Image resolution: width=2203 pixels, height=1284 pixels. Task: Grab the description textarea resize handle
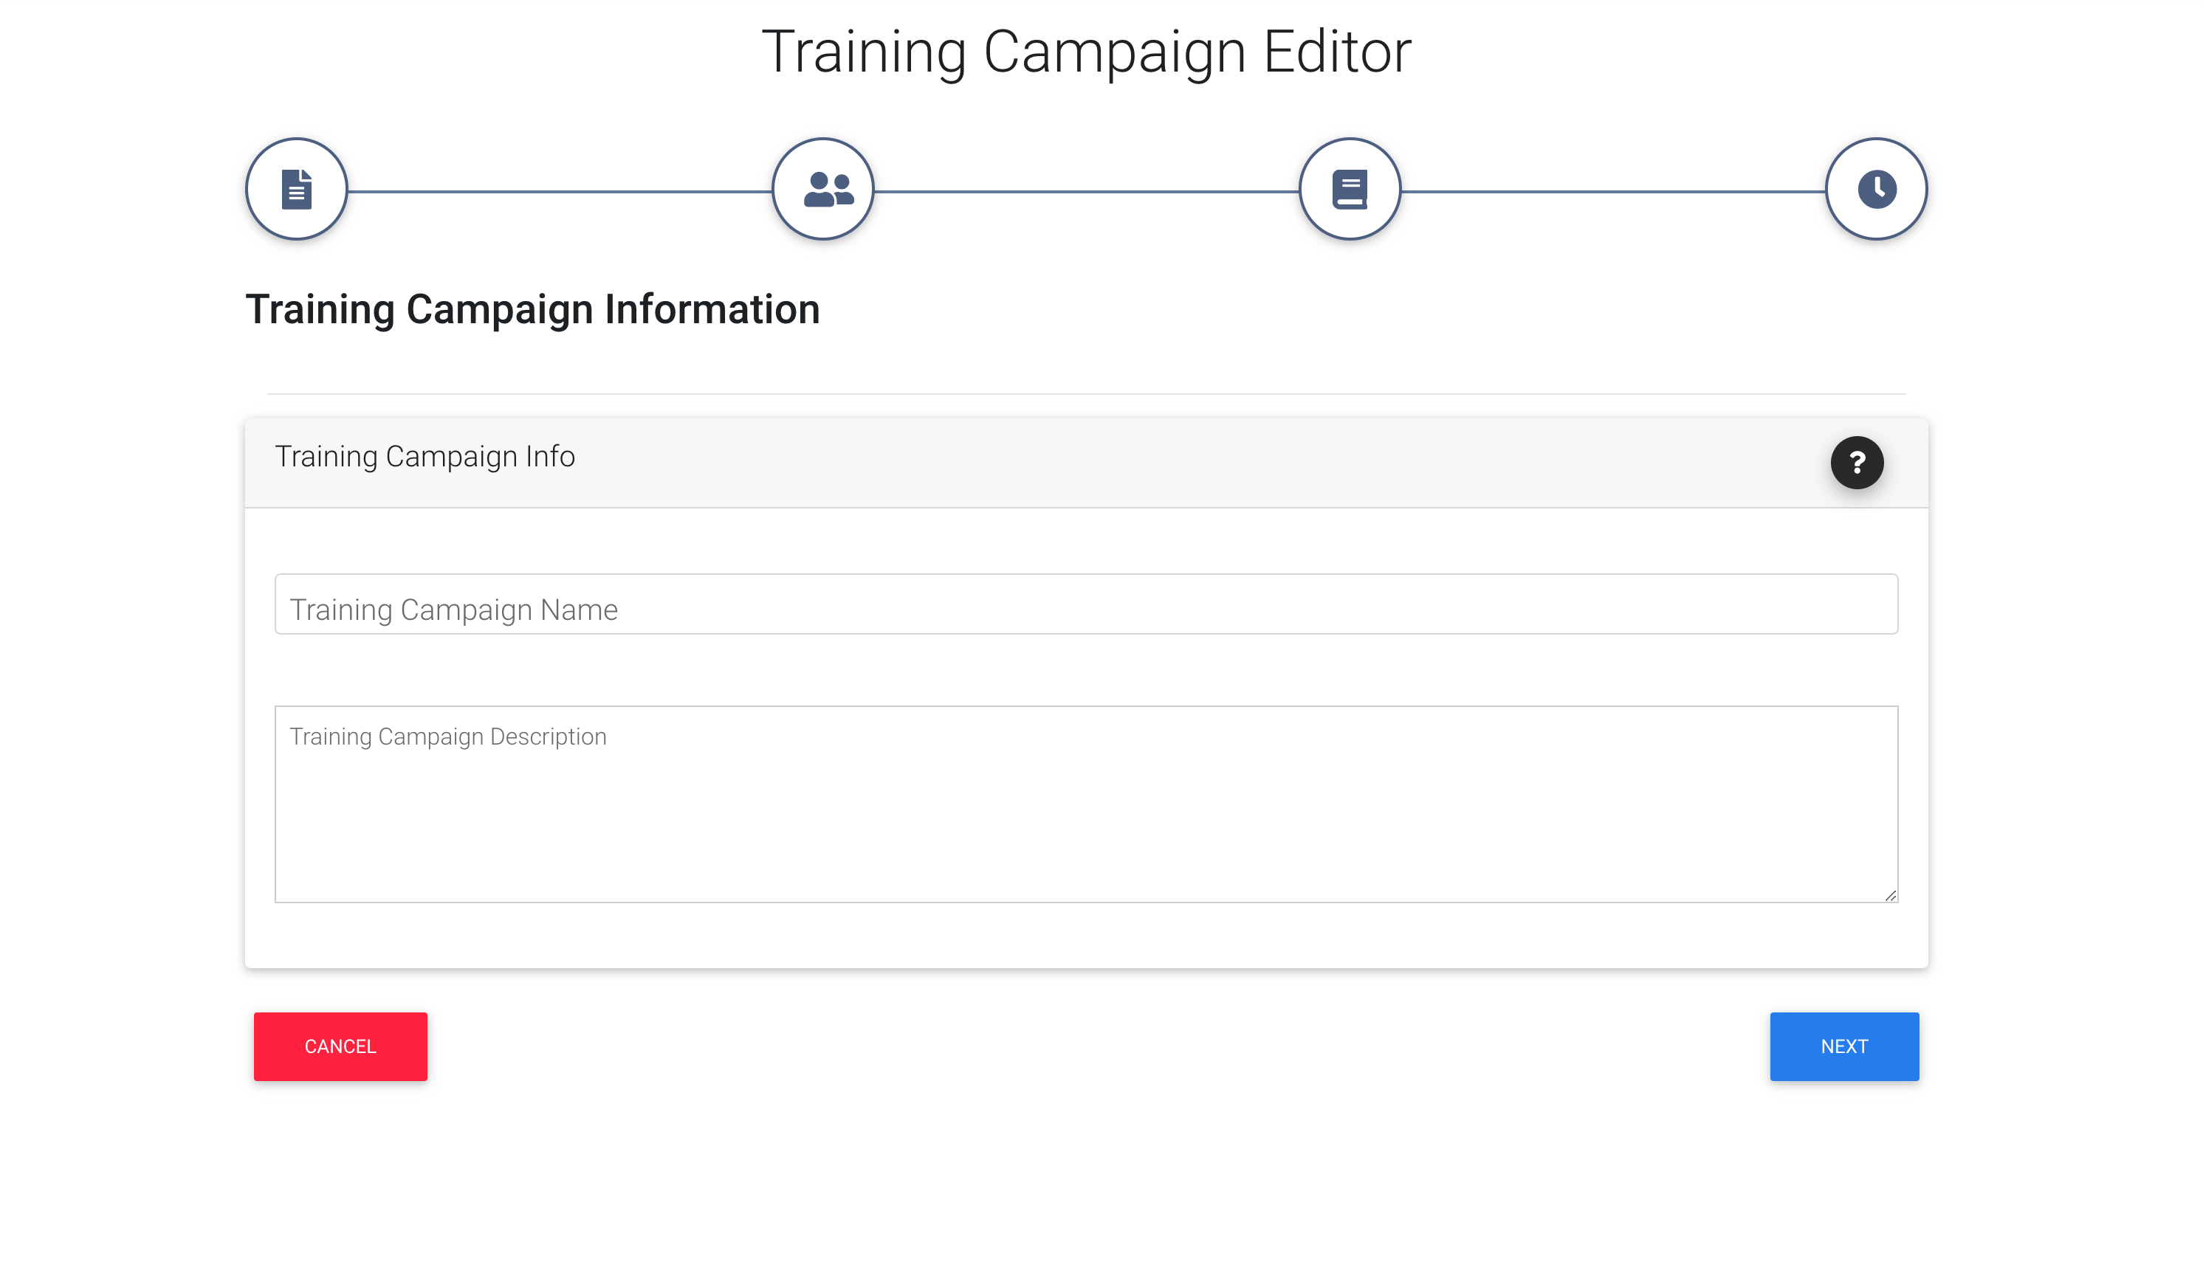[1891, 896]
